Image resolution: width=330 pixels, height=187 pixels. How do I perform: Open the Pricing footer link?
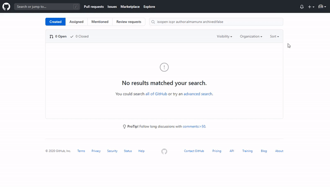pyautogui.click(x=217, y=151)
